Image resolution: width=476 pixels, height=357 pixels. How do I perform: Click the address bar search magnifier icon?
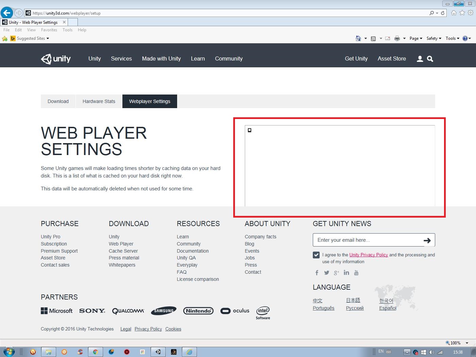click(431, 13)
